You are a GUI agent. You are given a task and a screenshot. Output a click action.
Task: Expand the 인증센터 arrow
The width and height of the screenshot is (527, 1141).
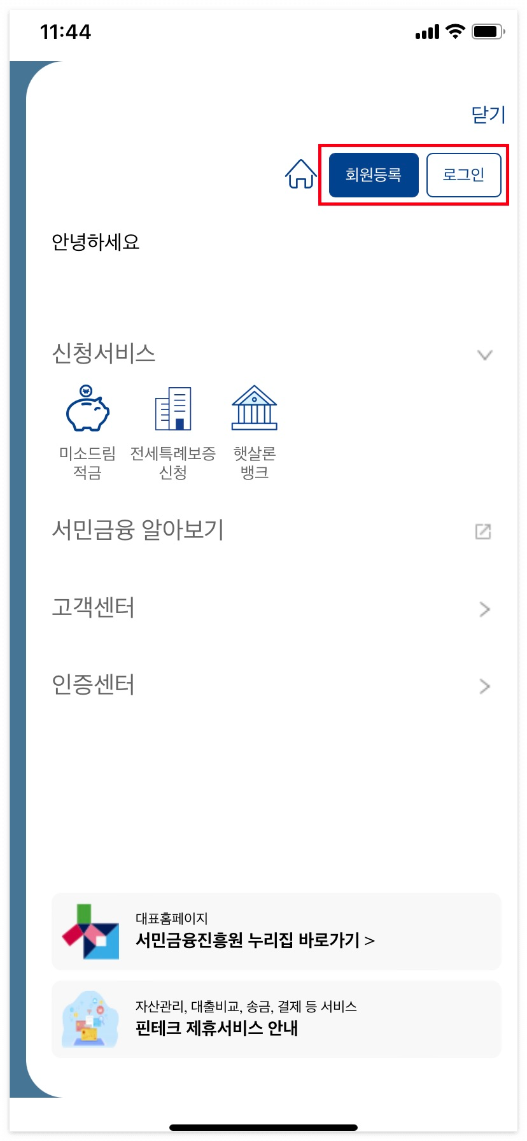pos(485,686)
